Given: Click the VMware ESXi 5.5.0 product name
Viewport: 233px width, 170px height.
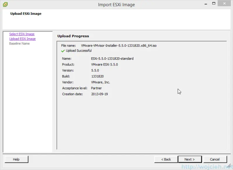Looking at the screenshot, I should pyautogui.click(x=105, y=64).
